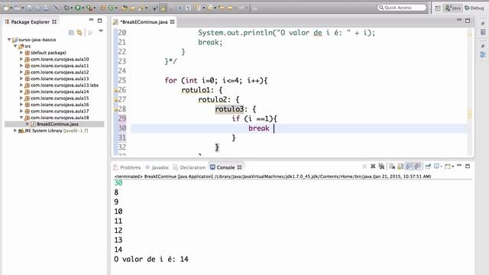This screenshot has height=275, width=489.
Task: Switch to the Java perspective
Action: coord(453,8)
